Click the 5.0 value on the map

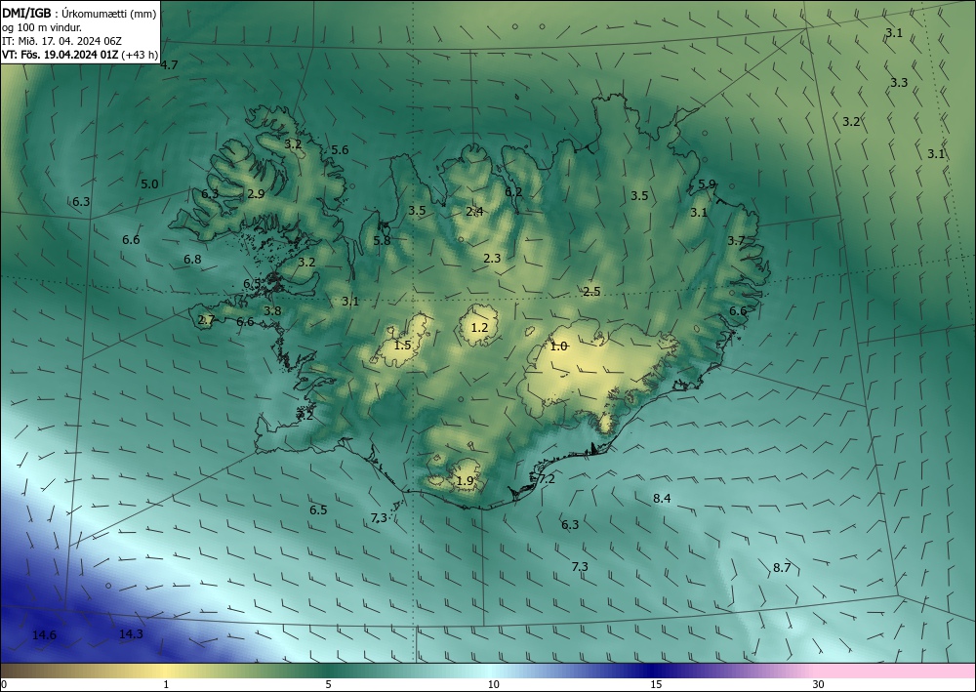tap(149, 184)
